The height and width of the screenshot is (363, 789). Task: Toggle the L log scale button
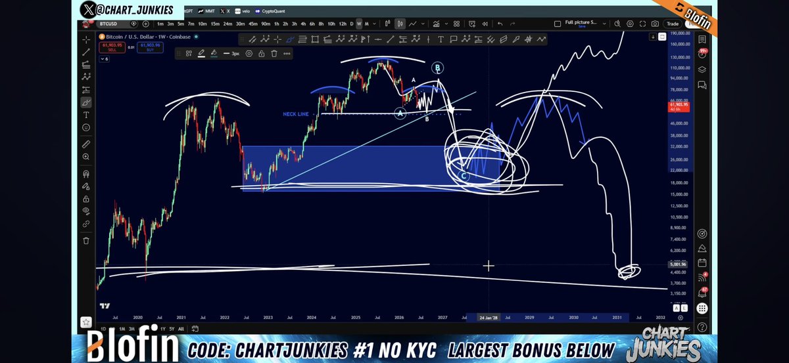coord(684,307)
